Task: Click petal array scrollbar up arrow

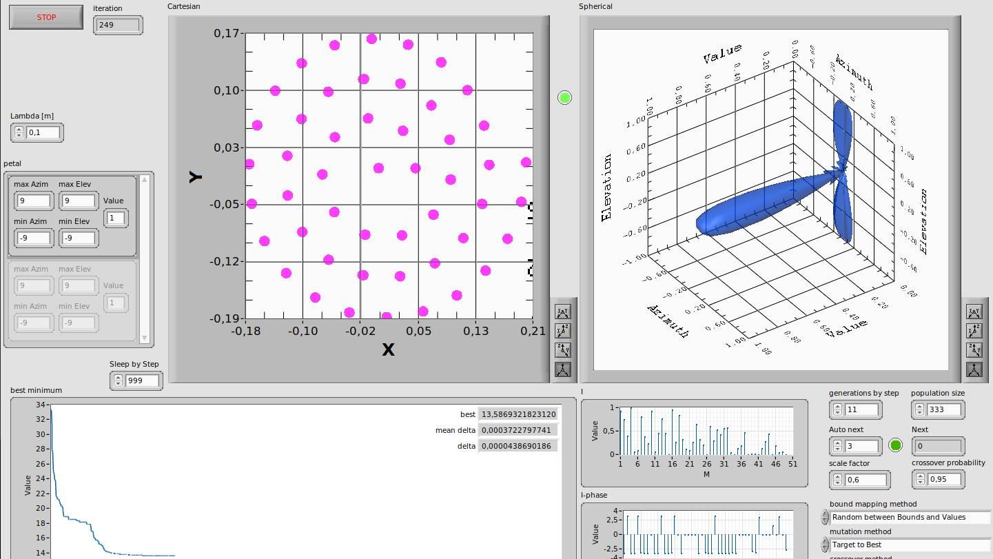Action: coord(145,180)
